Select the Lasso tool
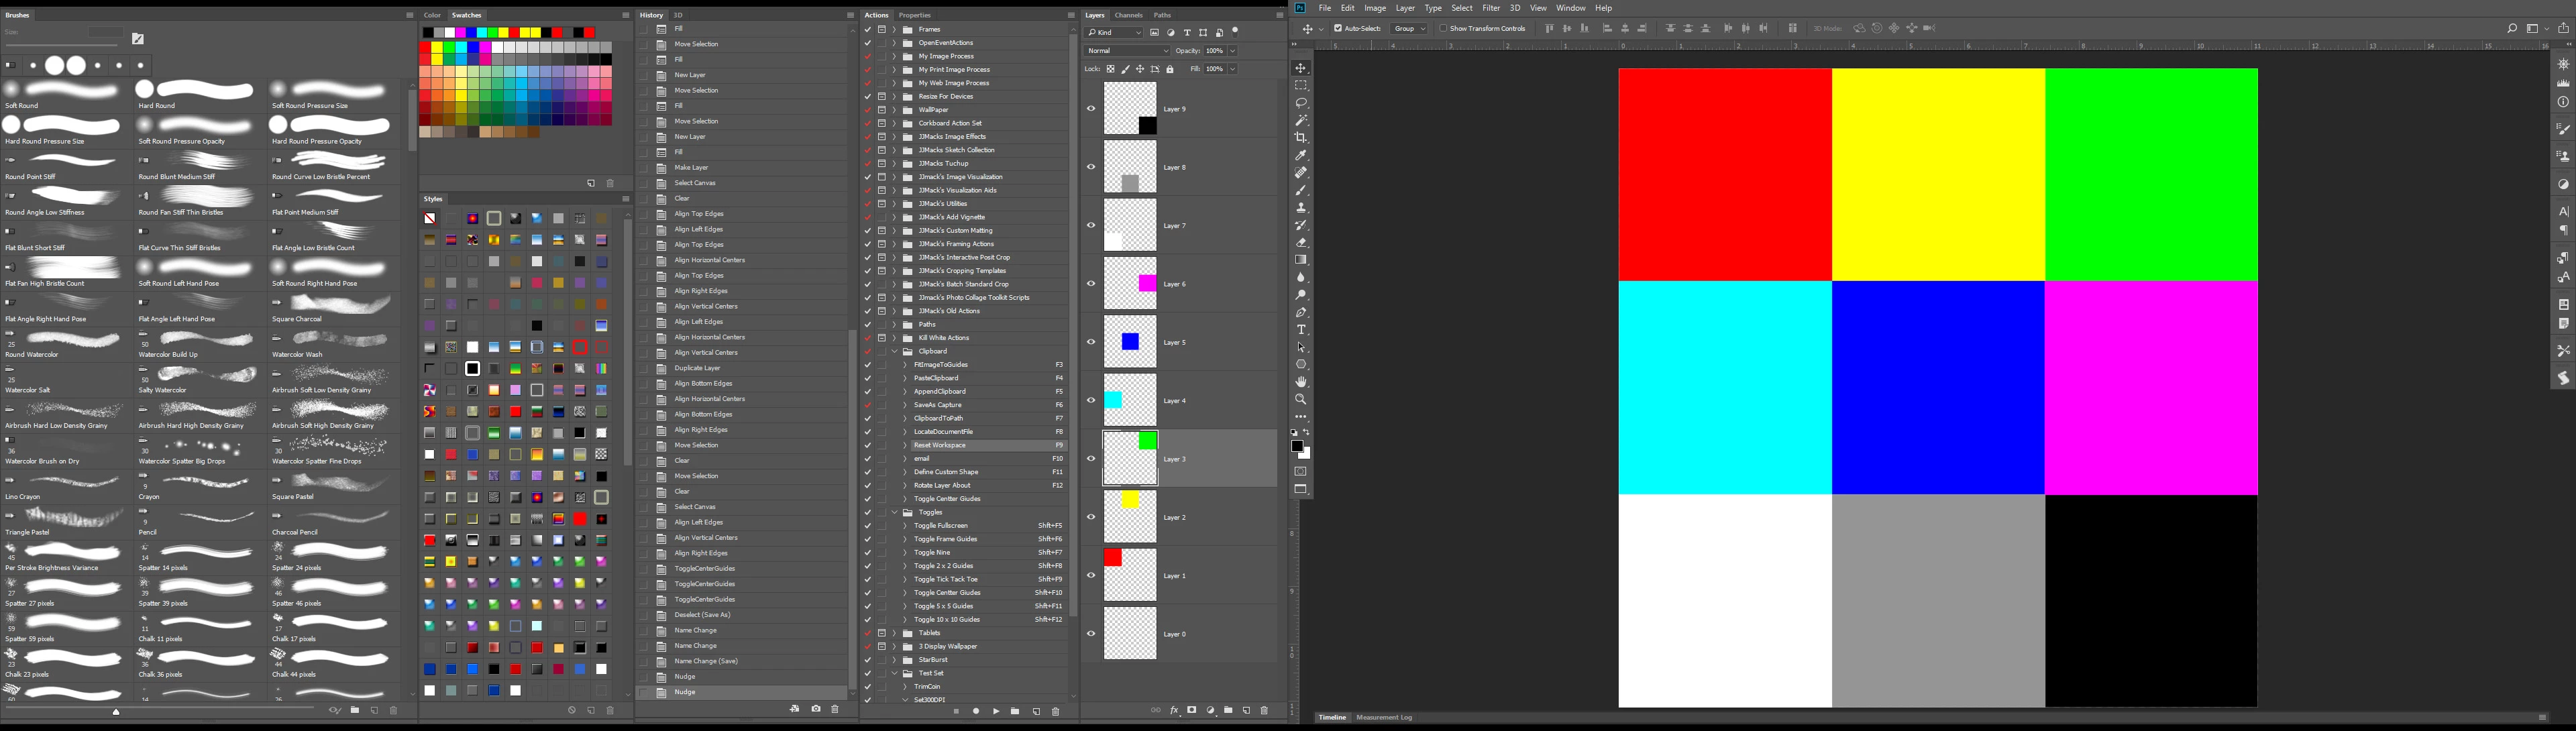2576x731 pixels. pos(1301,103)
